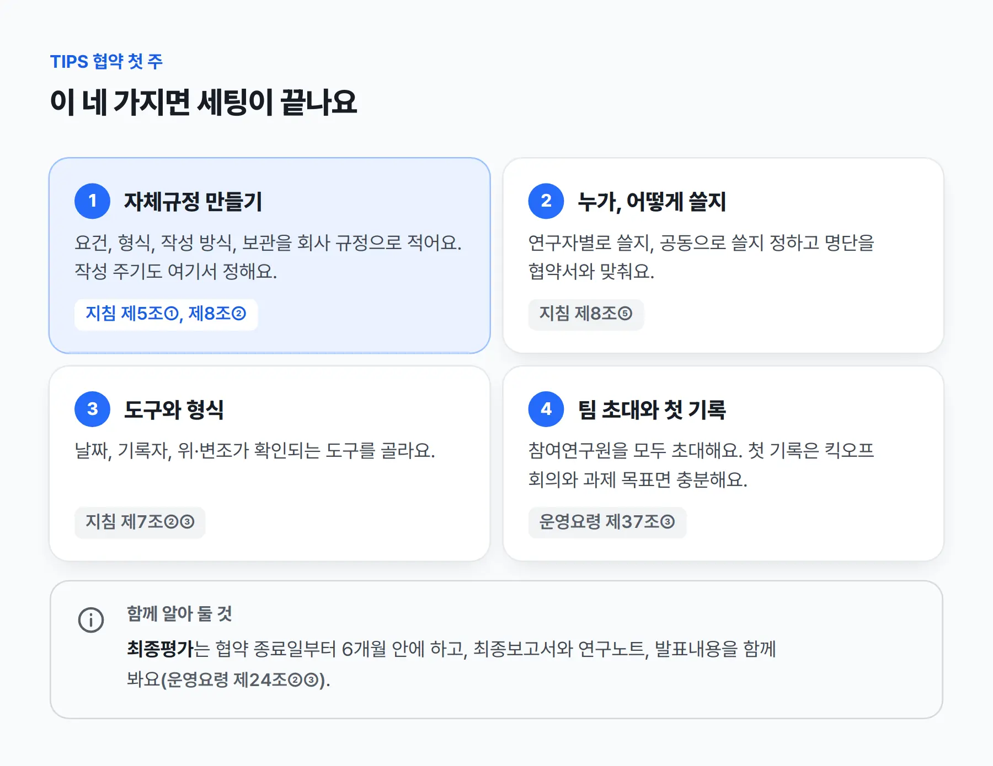
Task: Select the '자체규정 만들기' card title
Action: 193,201
